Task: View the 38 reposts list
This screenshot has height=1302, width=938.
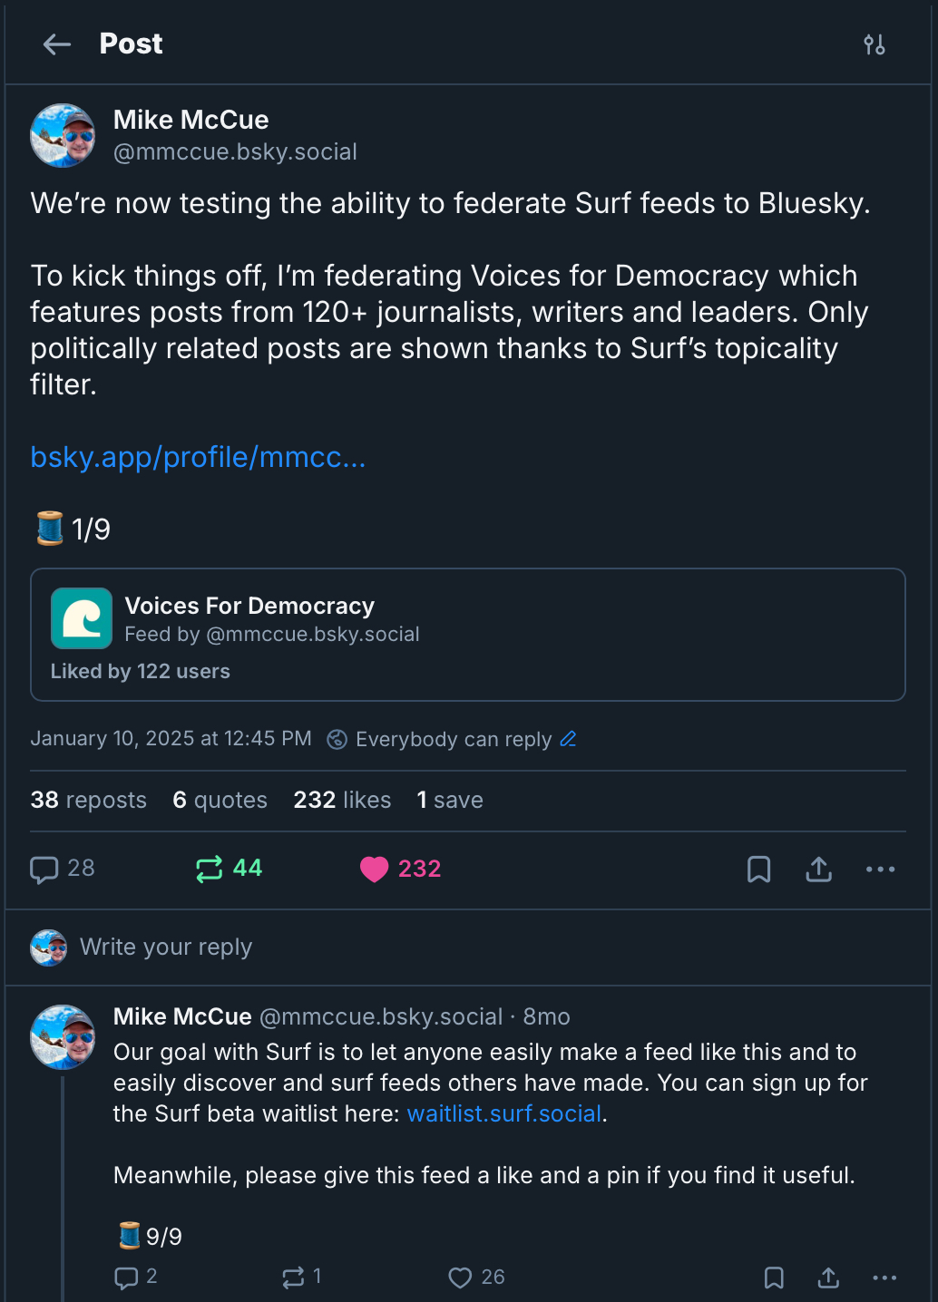Action: pyautogui.click(x=88, y=800)
